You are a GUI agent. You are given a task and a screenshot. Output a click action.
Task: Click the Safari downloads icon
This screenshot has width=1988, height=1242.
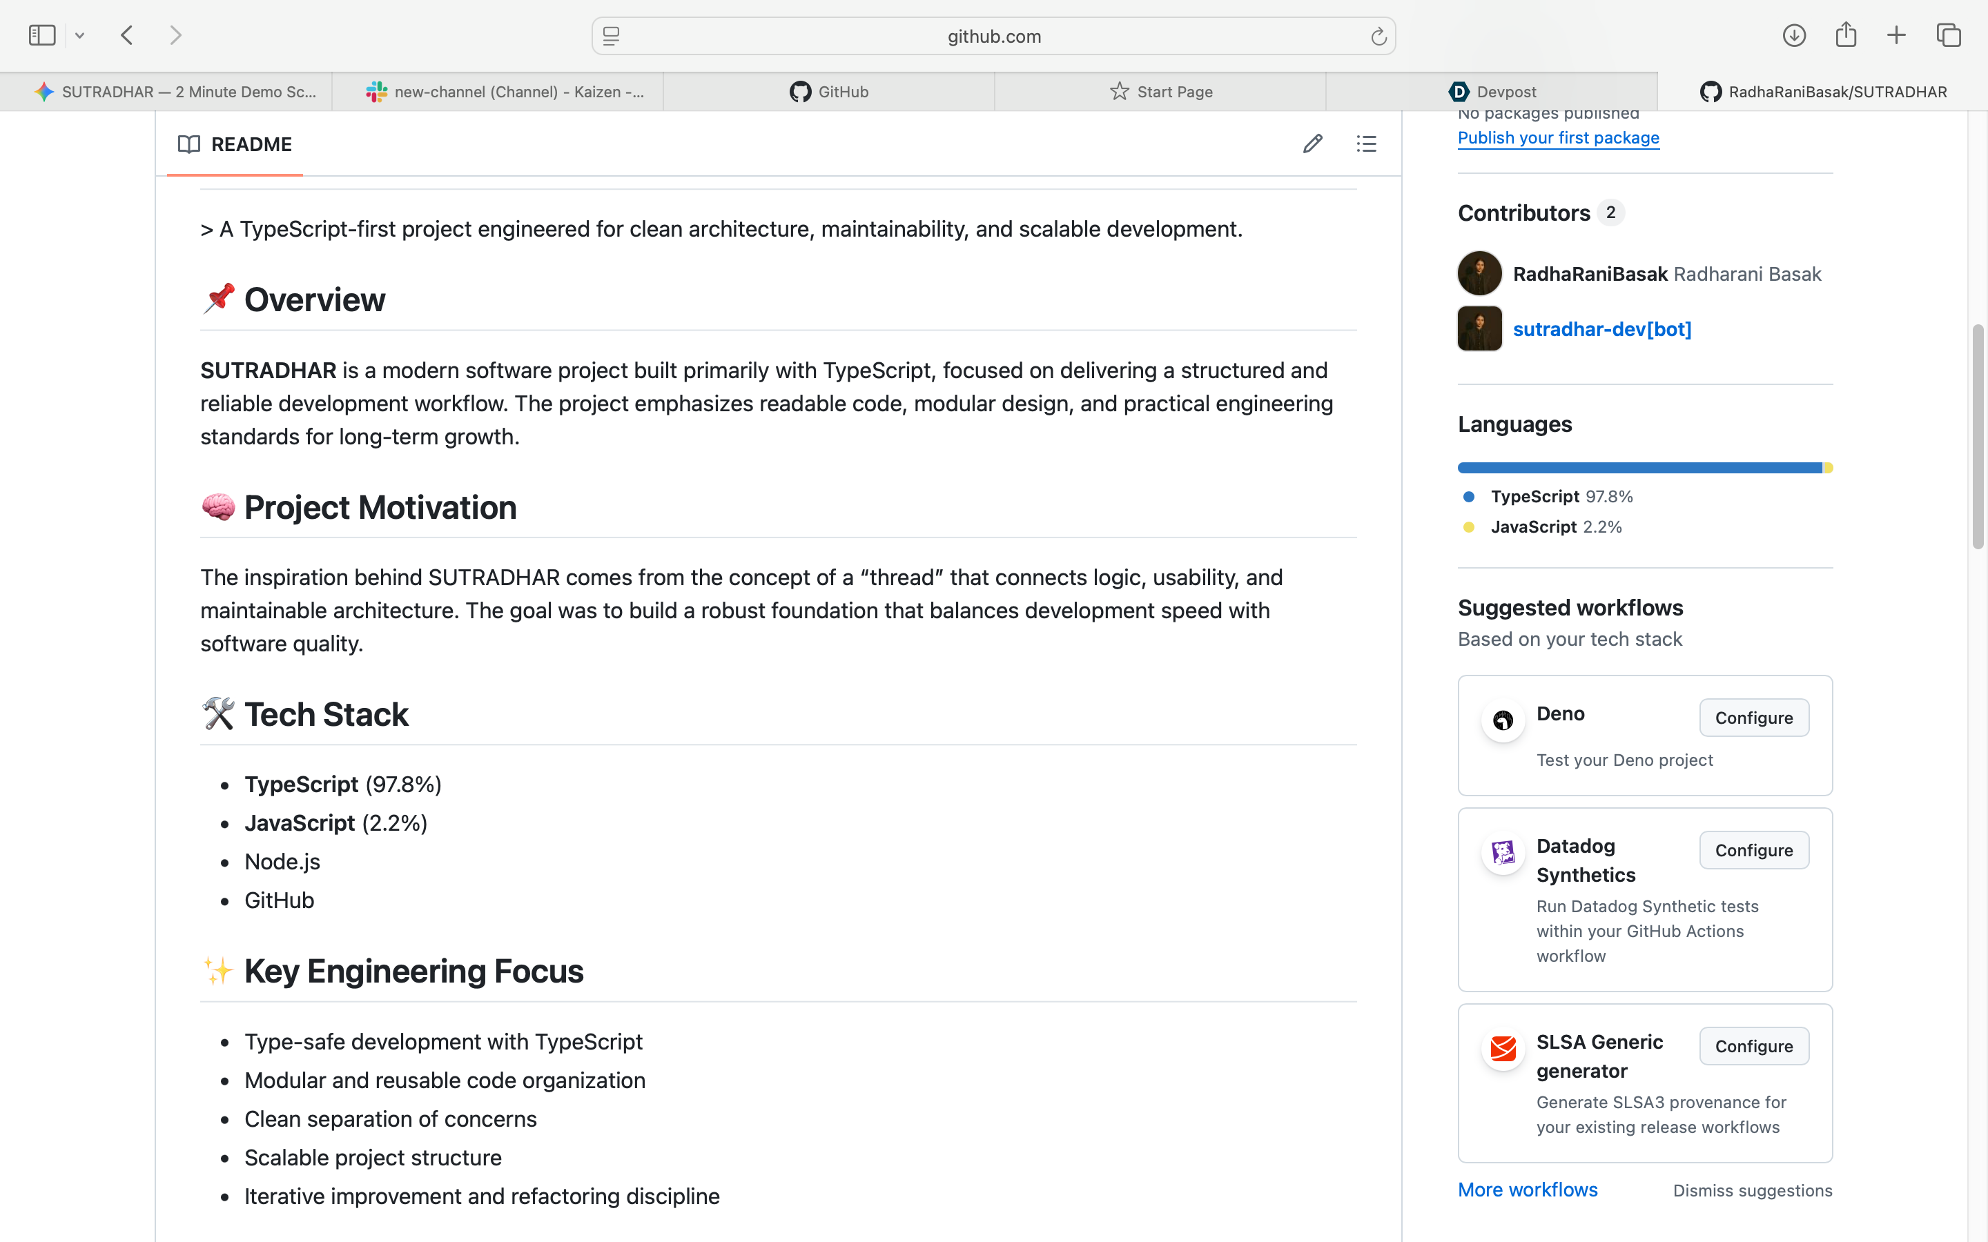(1794, 35)
